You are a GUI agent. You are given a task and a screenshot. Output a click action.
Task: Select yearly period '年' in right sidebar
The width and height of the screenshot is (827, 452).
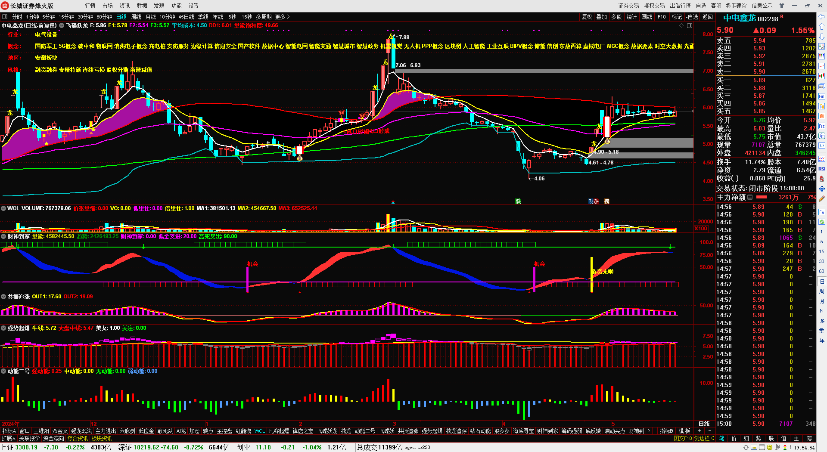click(822, 341)
